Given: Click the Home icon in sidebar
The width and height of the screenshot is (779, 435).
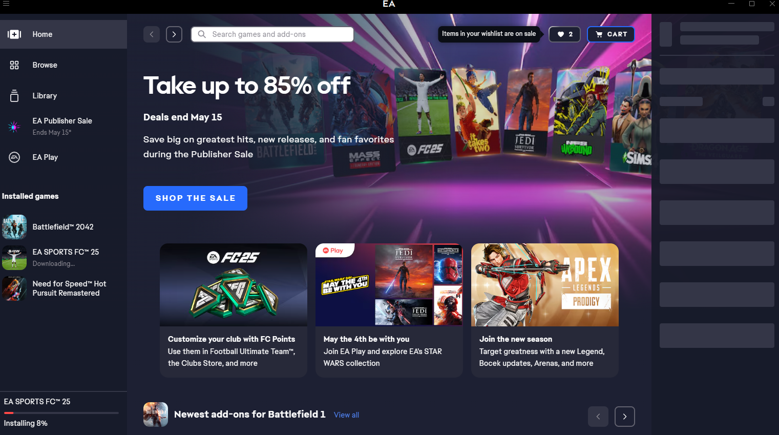Looking at the screenshot, I should point(14,34).
